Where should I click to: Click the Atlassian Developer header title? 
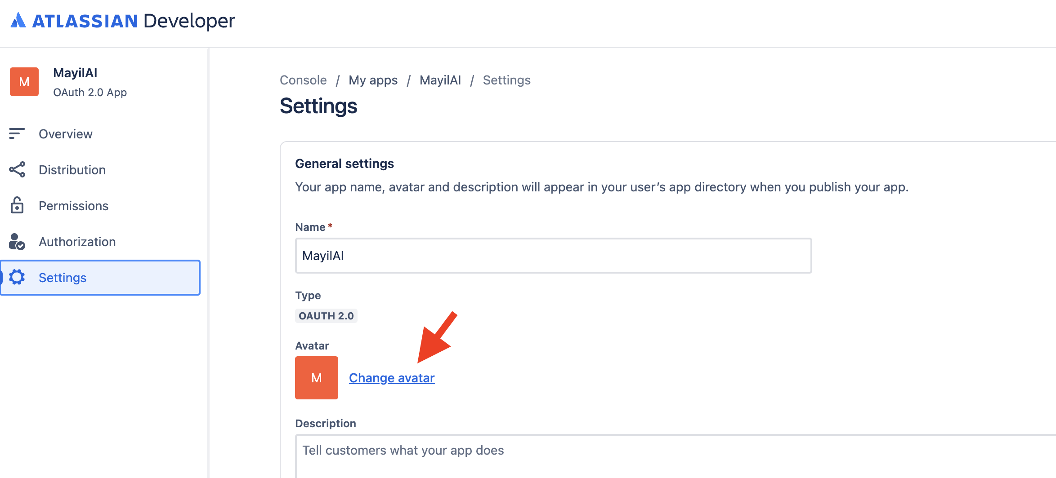133,21
